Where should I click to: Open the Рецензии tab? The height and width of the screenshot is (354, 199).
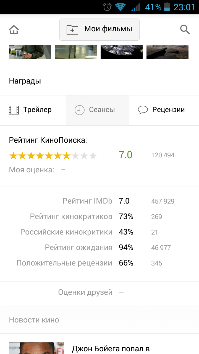164,110
